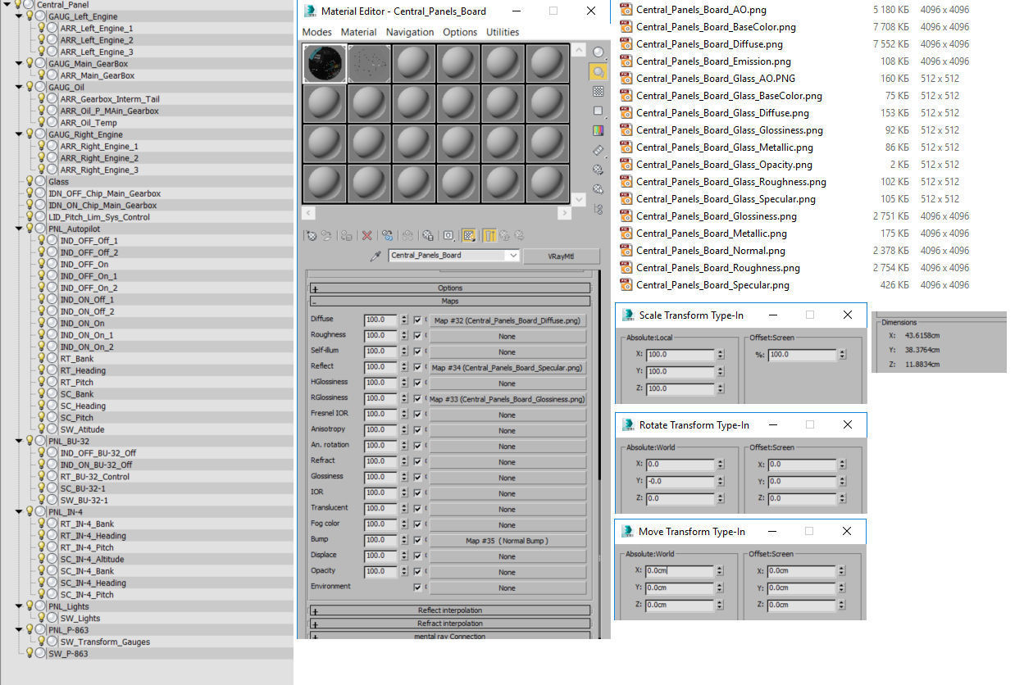Click the Central_Panels_Board_Normal.png file icon
This screenshot has height=685, width=1024.
626,251
